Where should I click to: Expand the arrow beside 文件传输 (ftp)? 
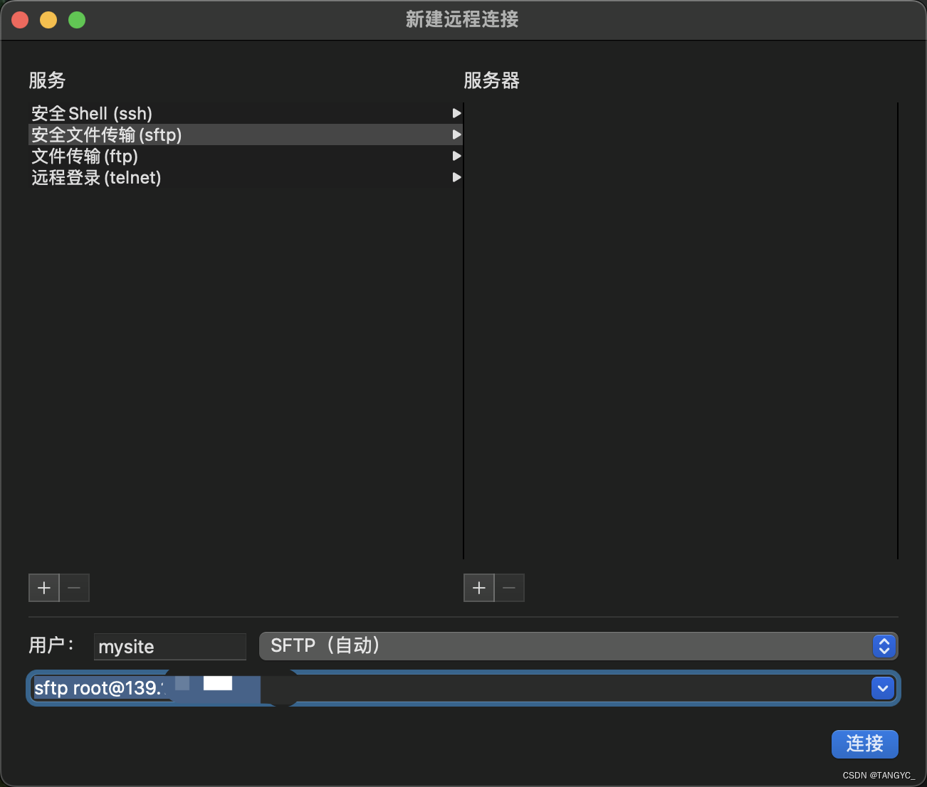pos(456,156)
